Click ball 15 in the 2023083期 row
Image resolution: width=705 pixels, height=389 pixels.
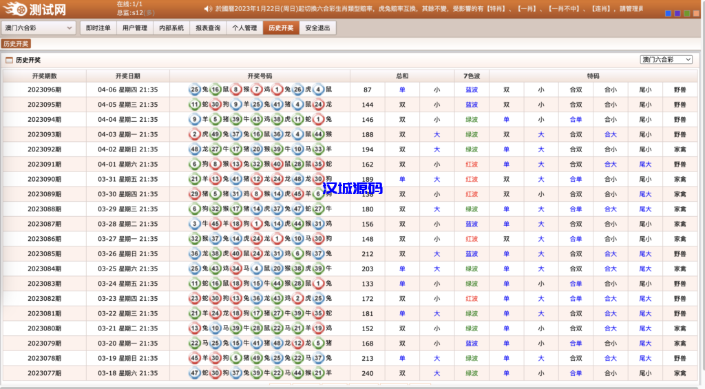(256, 284)
